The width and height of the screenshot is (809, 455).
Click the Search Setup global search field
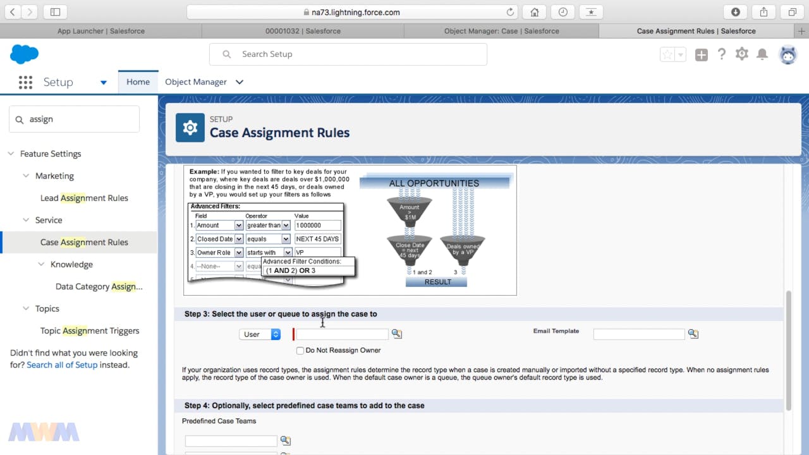348,54
